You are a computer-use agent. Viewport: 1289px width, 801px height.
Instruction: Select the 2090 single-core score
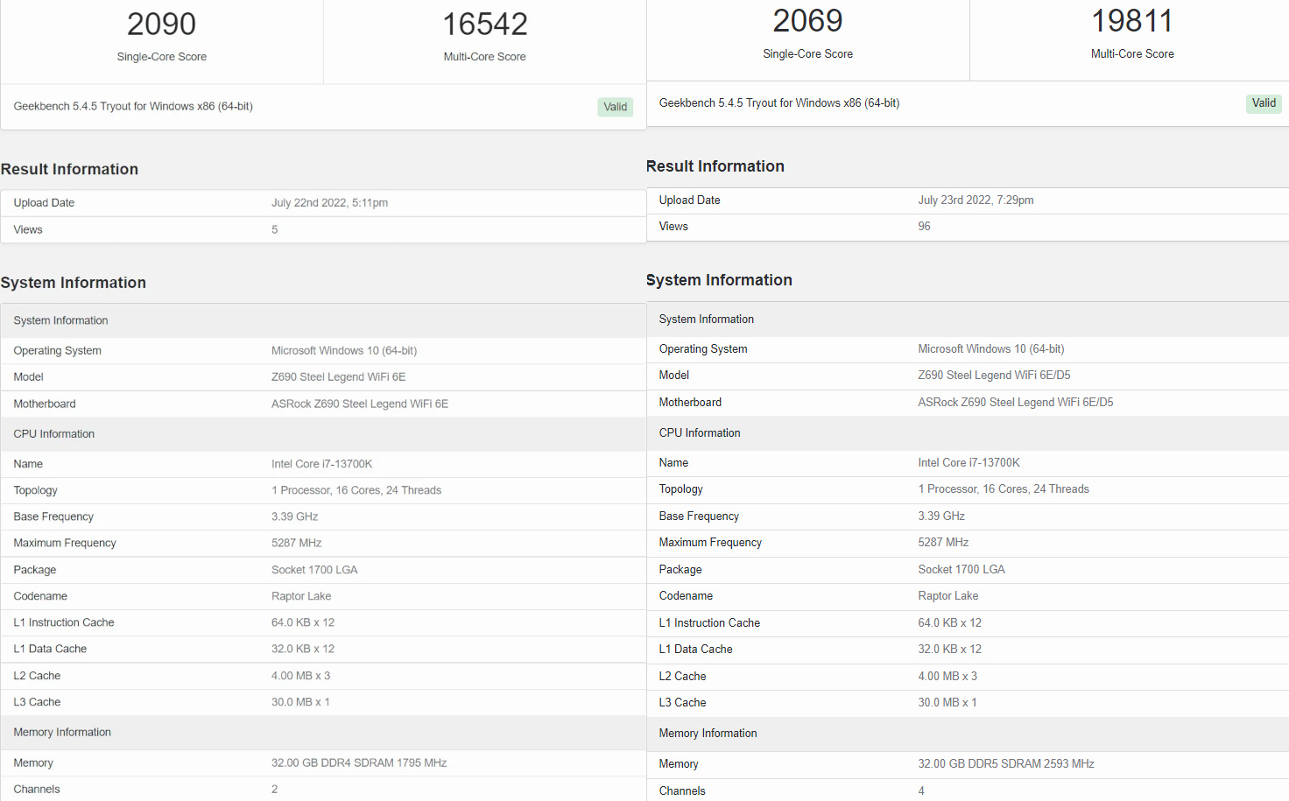(x=162, y=25)
